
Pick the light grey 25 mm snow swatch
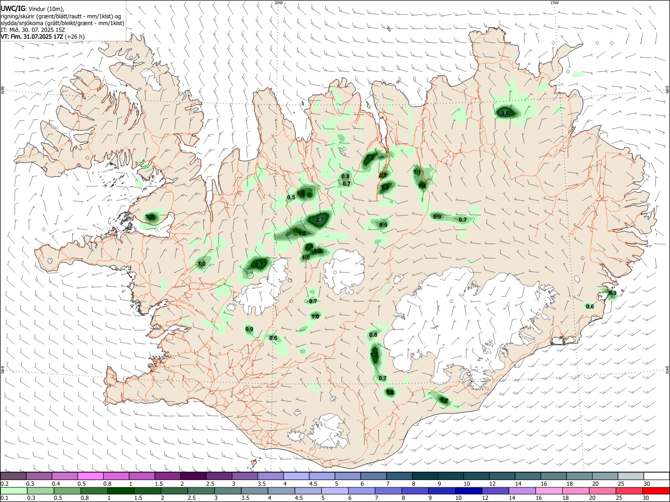[630, 476]
